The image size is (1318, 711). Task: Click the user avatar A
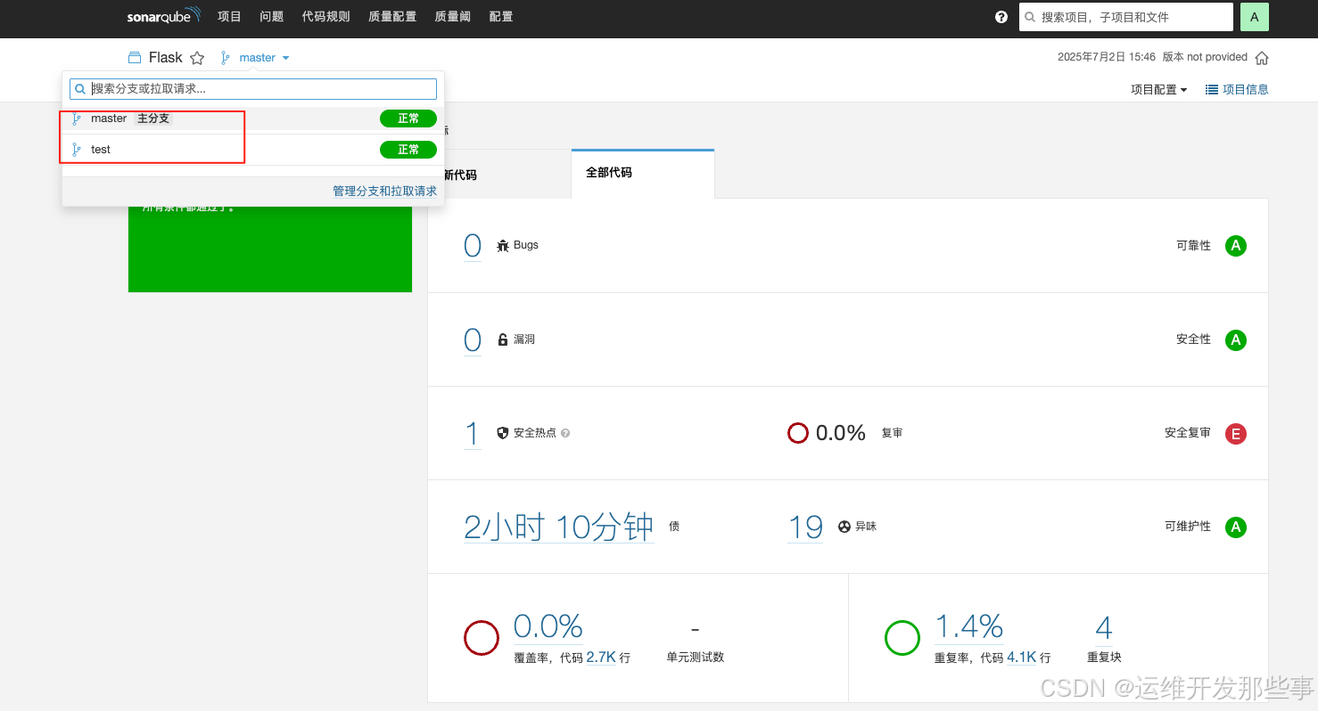pyautogui.click(x=1255, y=17)
